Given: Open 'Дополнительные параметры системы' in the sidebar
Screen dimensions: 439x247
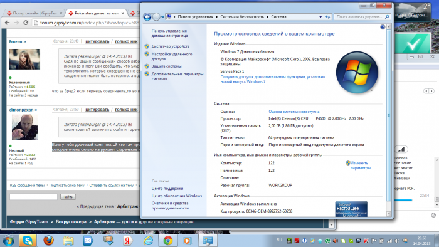Looking at the screenshot, I should (x=177, y=76).
